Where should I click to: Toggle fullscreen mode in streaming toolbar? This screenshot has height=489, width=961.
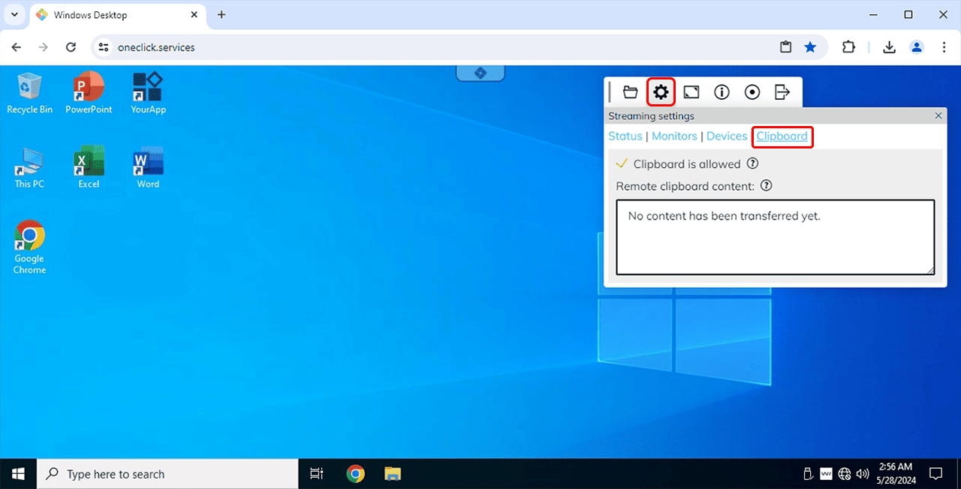[691, 92]
